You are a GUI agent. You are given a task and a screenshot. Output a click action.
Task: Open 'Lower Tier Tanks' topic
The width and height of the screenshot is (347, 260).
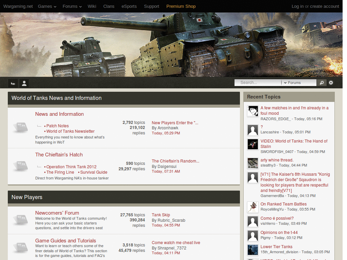pyautogui.click(x=277, y=247)
